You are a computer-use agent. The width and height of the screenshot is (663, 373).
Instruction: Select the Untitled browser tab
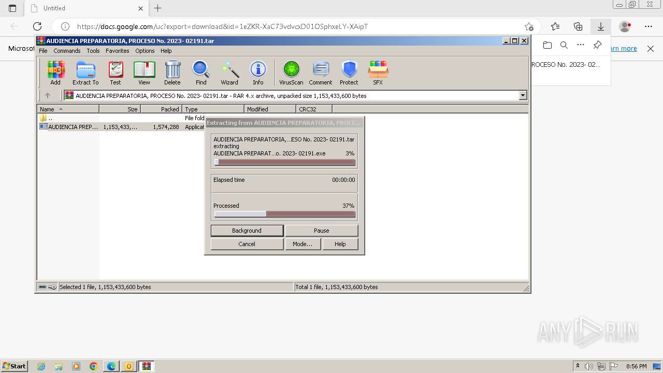87,8
